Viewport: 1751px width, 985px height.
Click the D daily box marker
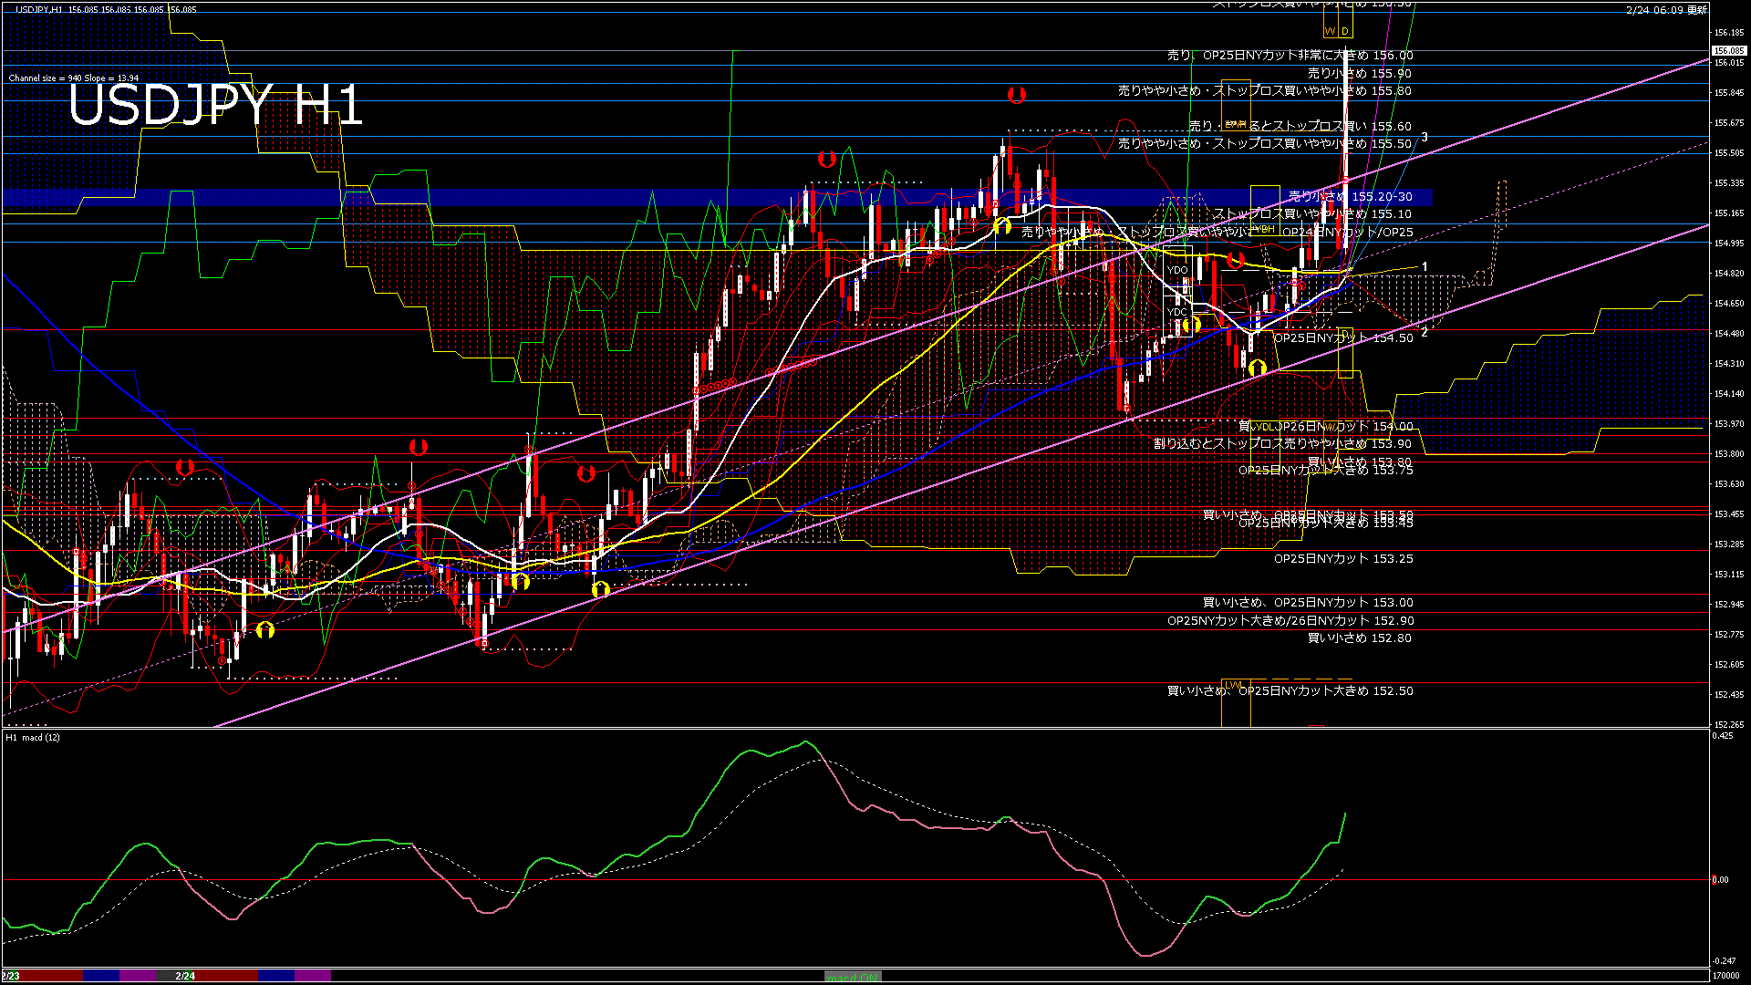(x=1345, y=31)
